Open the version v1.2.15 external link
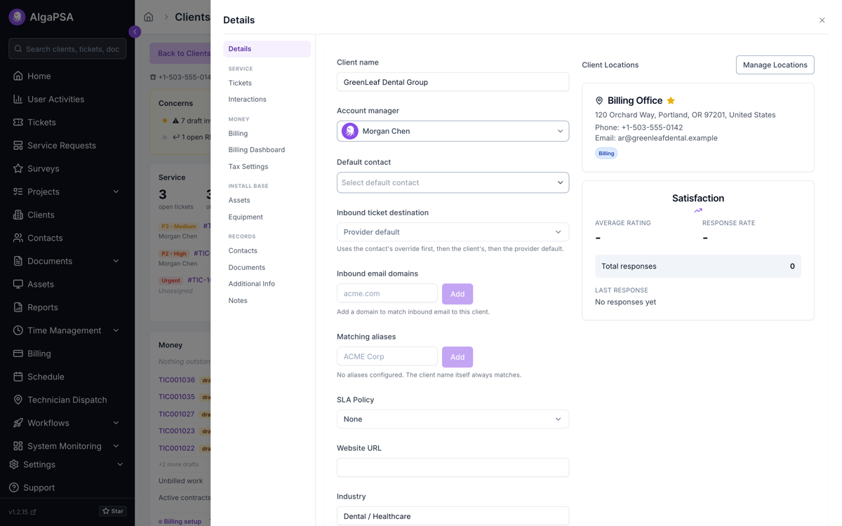The image size is (842, 526). click(22, 512)
